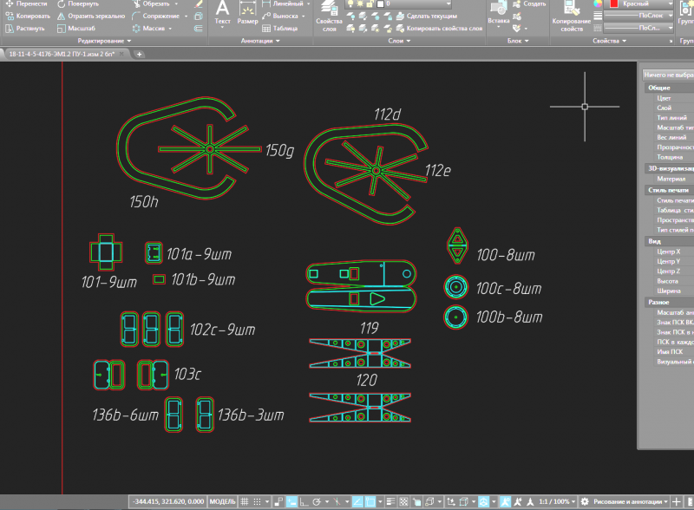Toggle lineweight display in status bar
Image resolution: width=694 pixels, height=510 pixels.
coord(391,501)
